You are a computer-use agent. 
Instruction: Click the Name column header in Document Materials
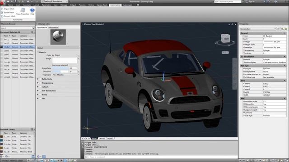(x=7, y=36)
